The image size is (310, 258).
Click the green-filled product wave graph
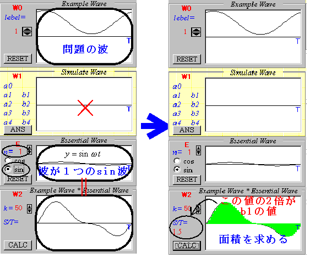pos(253,223)
